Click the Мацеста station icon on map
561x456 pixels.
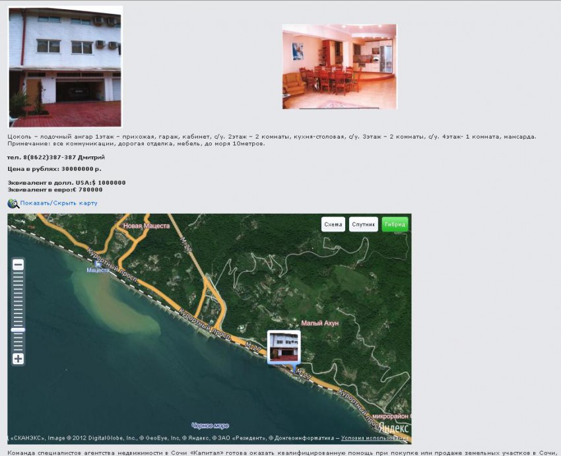(x=98, y=263)
